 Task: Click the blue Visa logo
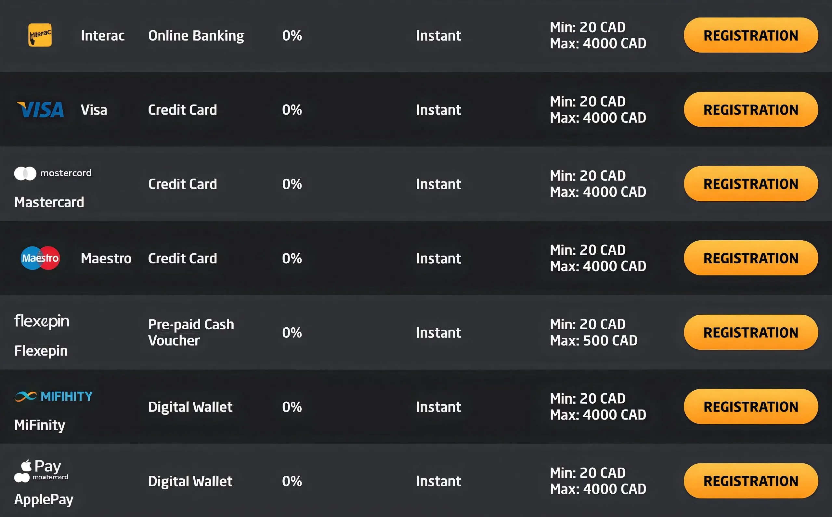pos(40,110)
